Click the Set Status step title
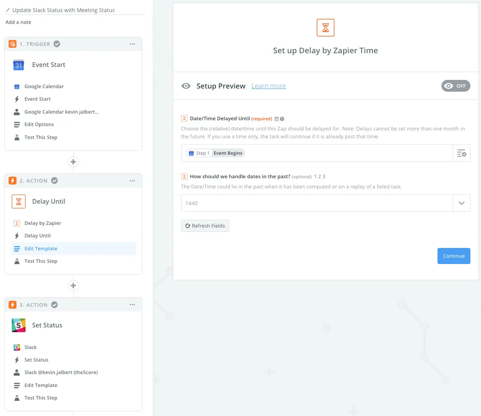 point(47,326)
